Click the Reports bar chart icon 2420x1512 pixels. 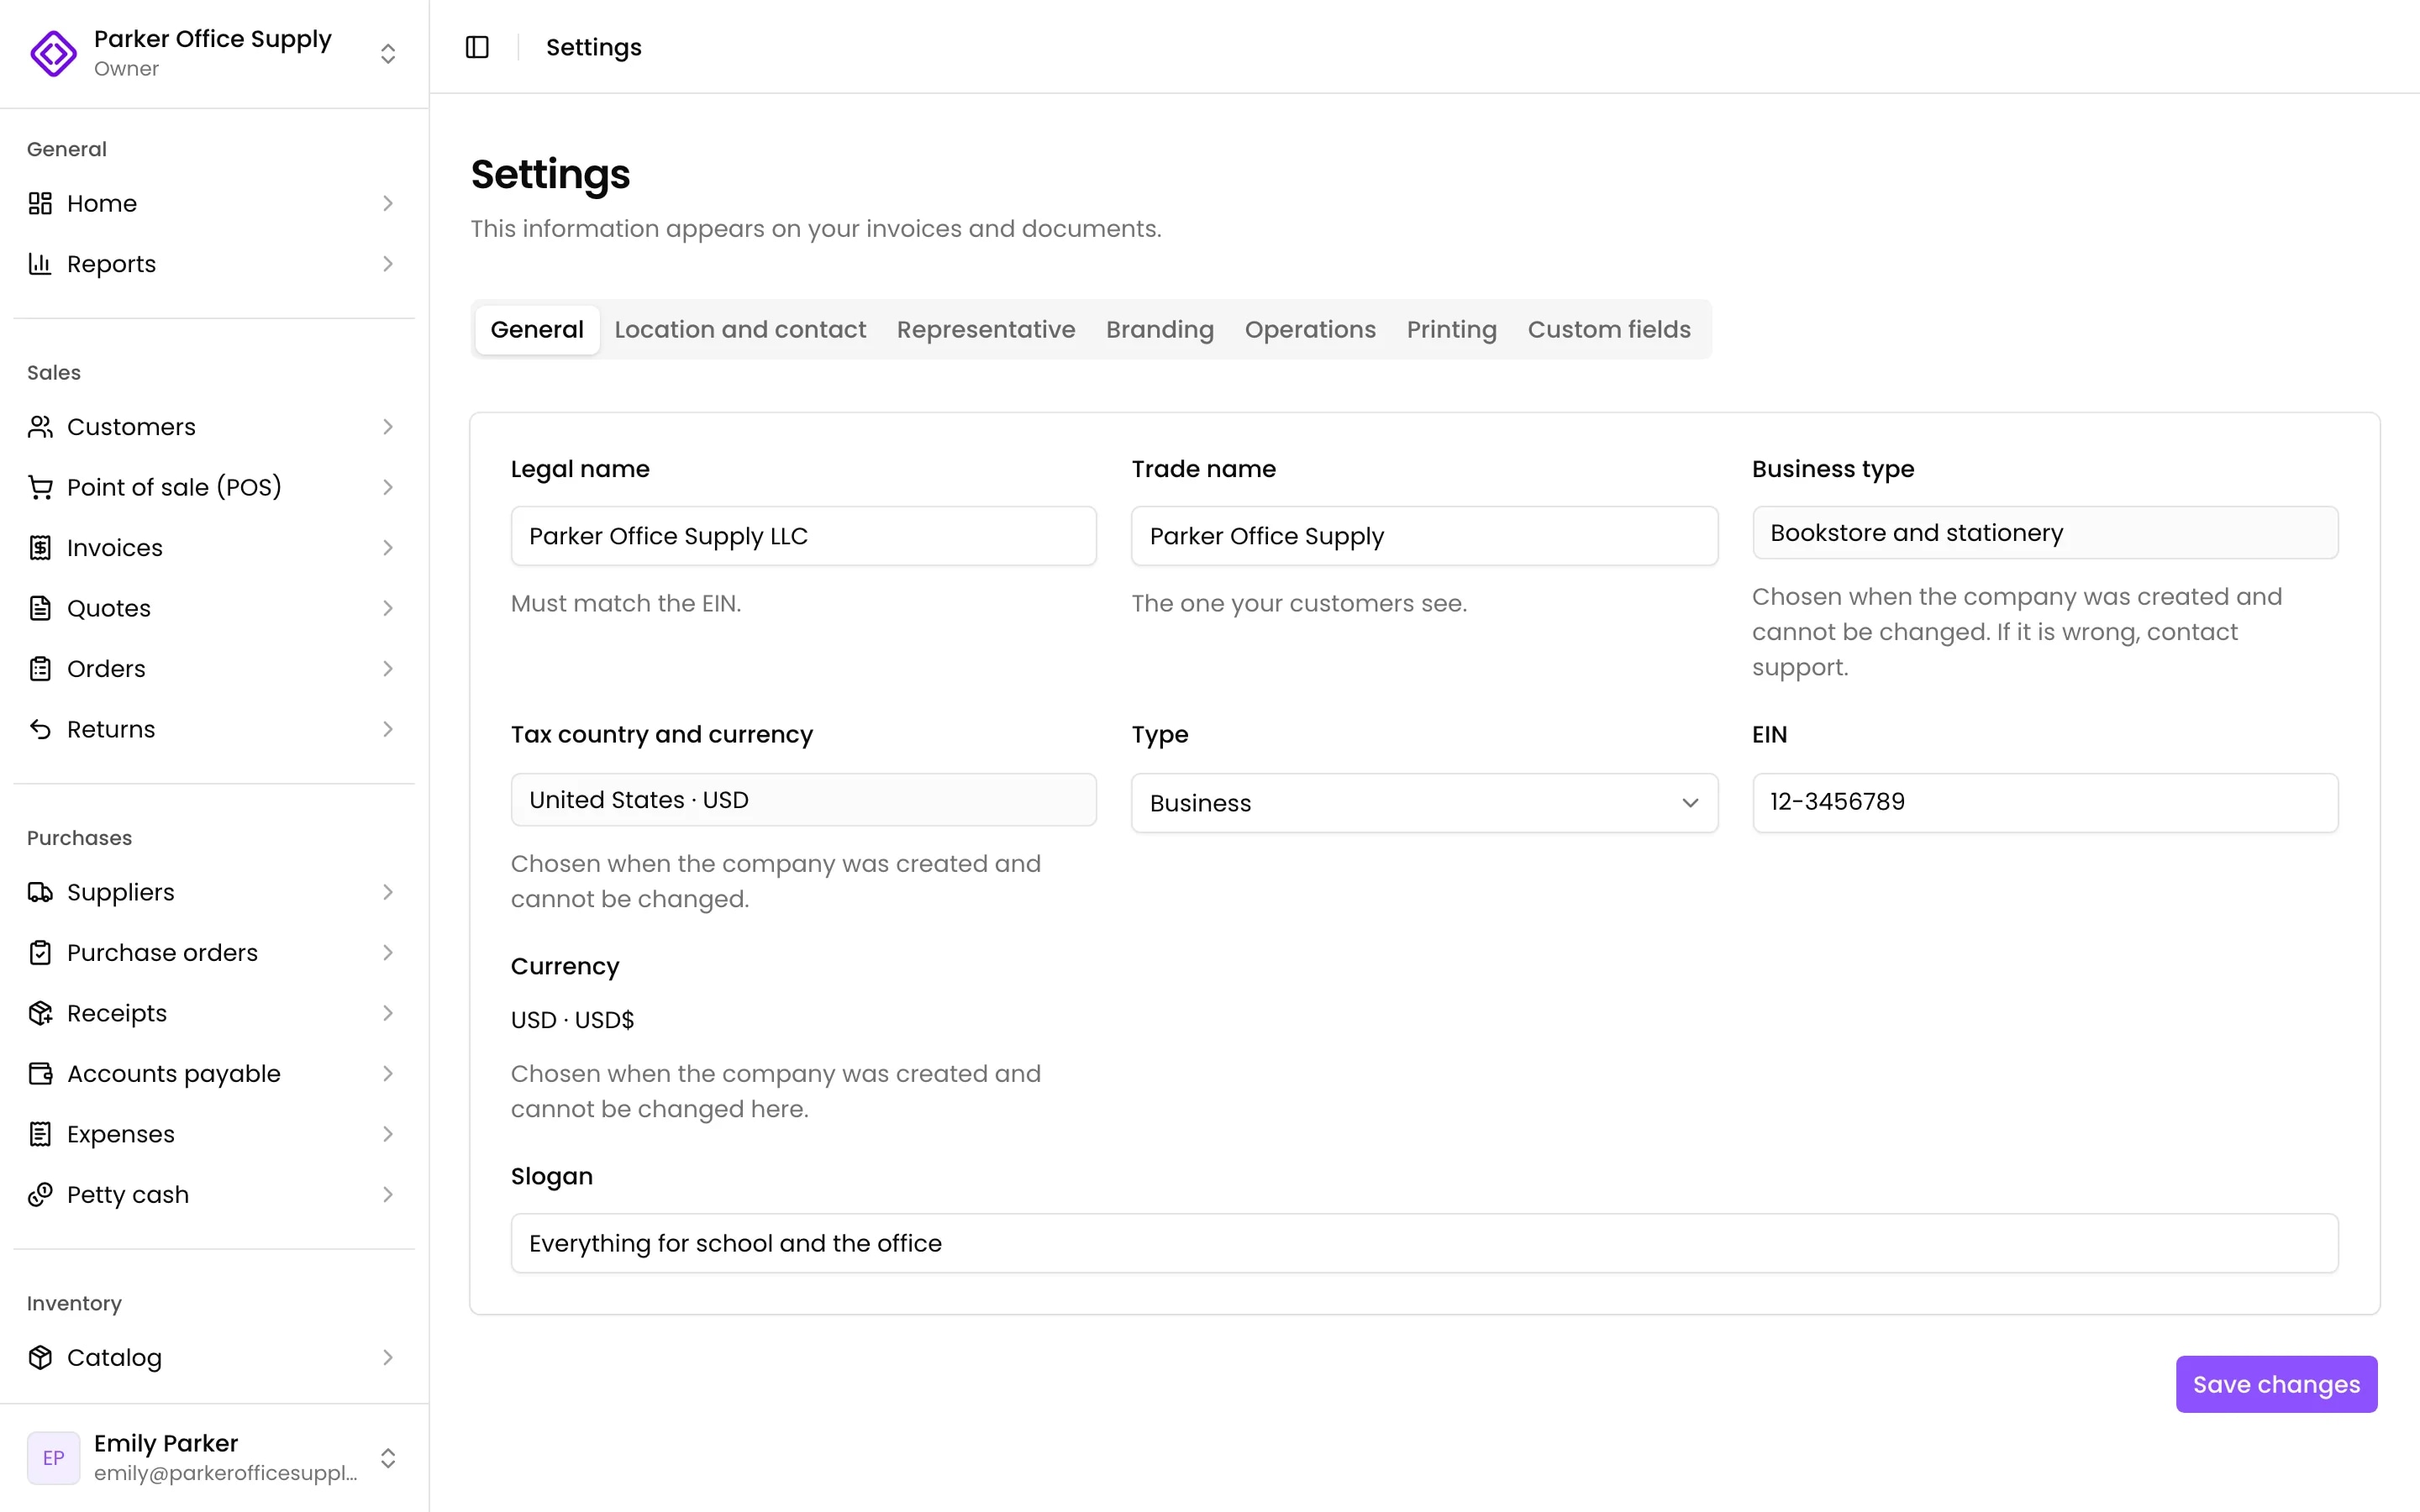pyautogui.click(x=40, y=264)
